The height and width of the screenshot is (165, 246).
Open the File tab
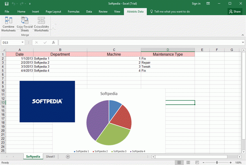pyautogui.click(x=7, y=11)
